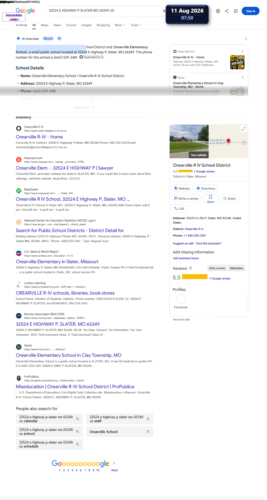Open AI Overview three-dot options menu
The width and height of the screenshot is (267, 500).
pyautogui.click(x=246, y=39)
